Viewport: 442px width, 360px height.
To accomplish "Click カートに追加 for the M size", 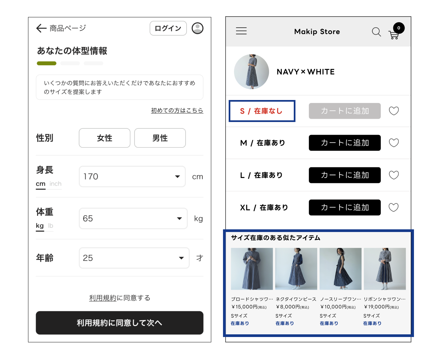I will coord(345,143).
